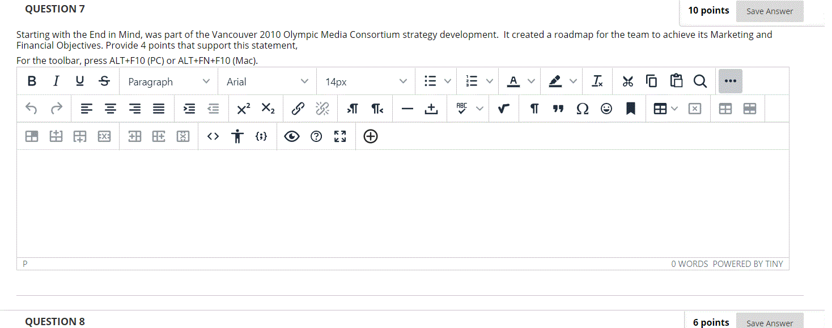Apply bullet list formatting
Viewport: 832px width, 328px height.
click(430, 81)
